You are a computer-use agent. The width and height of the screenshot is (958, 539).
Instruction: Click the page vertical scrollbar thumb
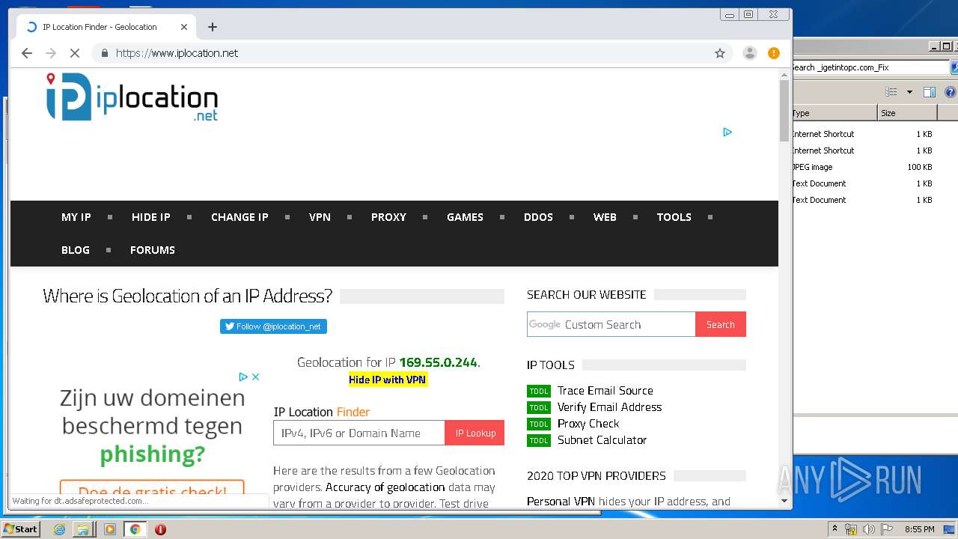[x=784, y=109]
